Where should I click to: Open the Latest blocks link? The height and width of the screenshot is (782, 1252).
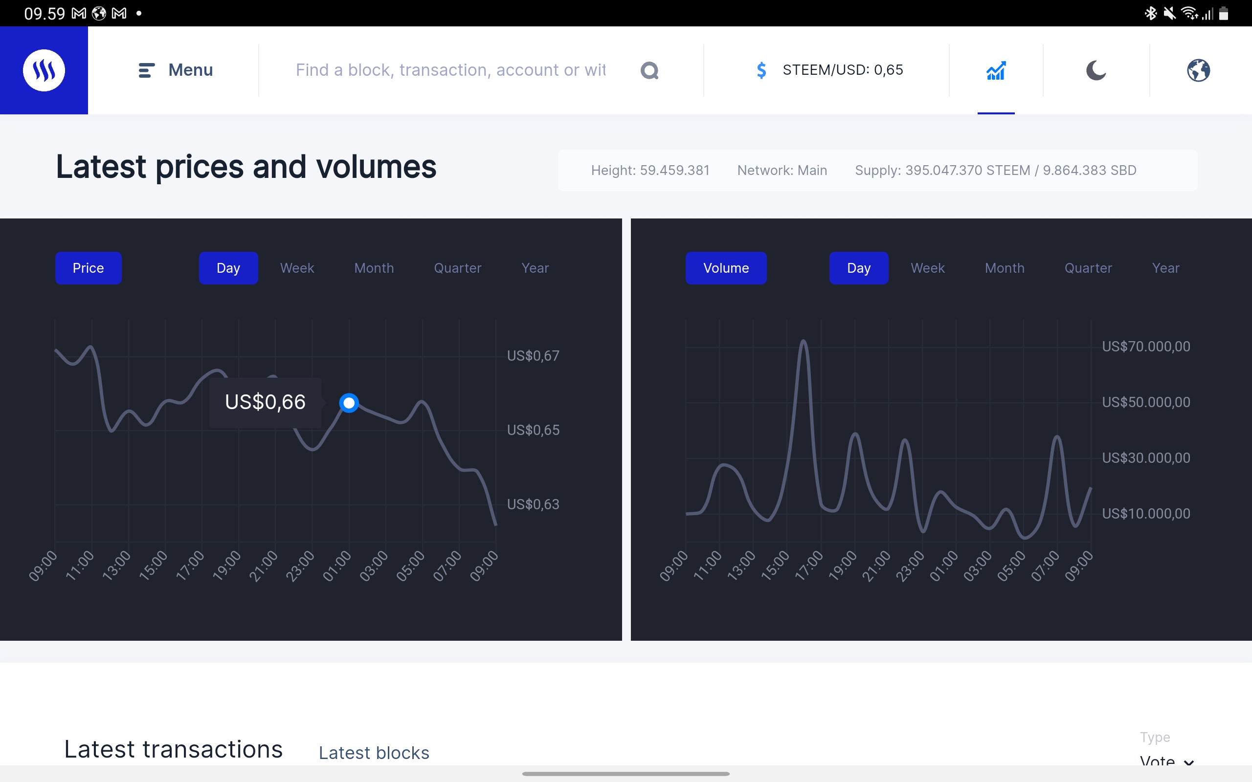pyautogui.click(x=374, y=753)
